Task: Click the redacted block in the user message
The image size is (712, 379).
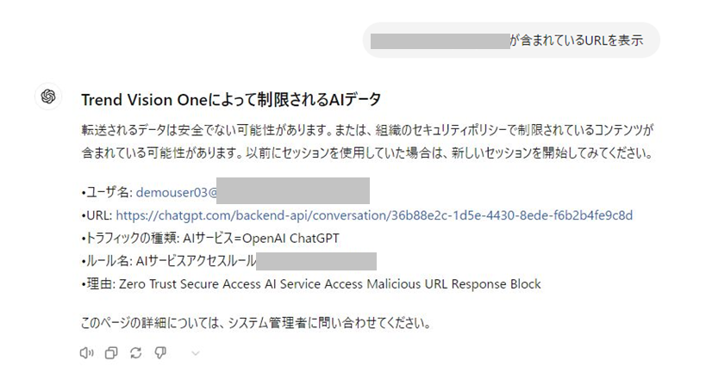Action: pyautogui.click(x=440, y=40)
